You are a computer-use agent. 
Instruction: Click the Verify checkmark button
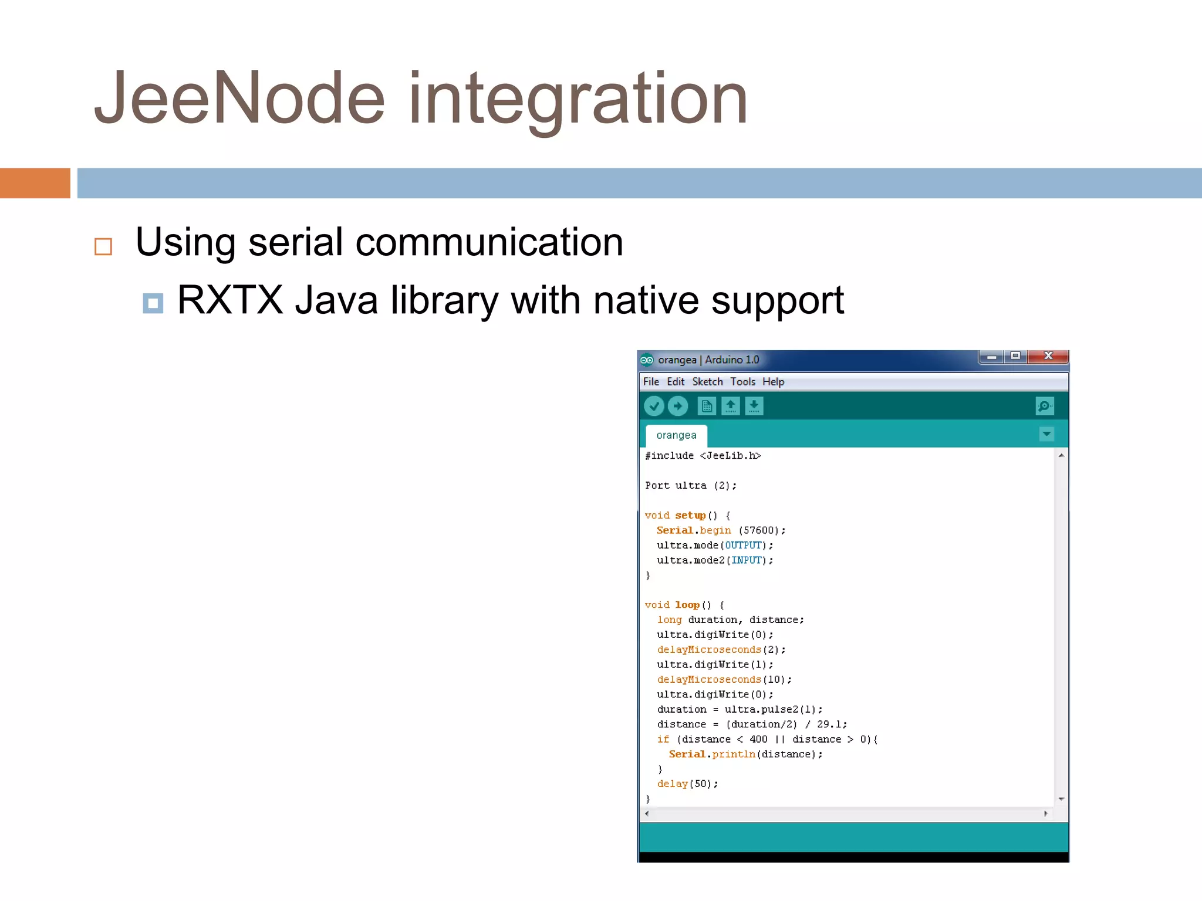pyautogui.click(x=654, y=406)
